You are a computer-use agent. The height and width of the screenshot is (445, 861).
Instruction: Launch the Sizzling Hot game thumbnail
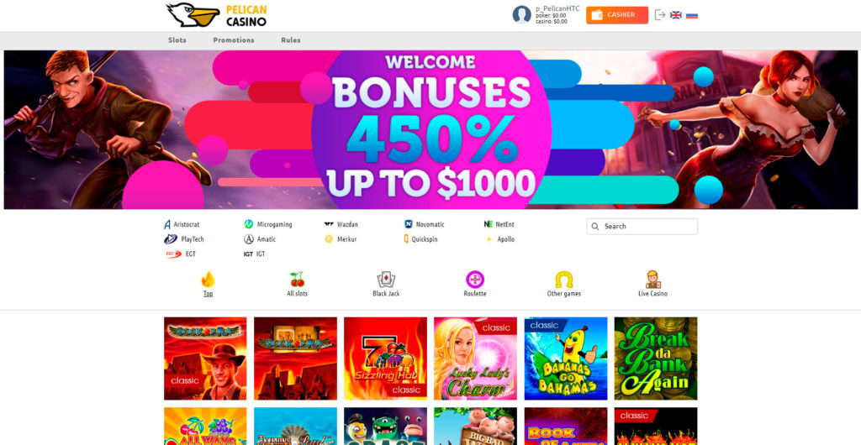click(385, 359)
